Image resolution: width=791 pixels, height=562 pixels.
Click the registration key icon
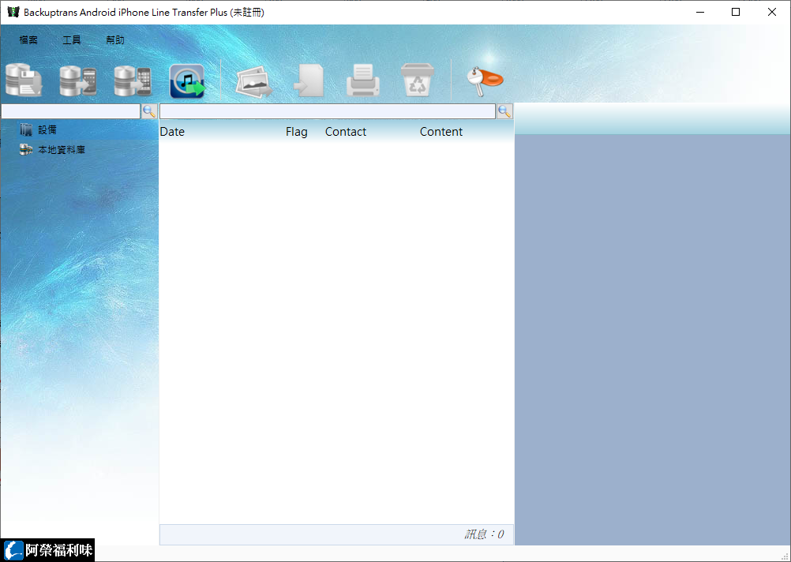pos(484,81)
